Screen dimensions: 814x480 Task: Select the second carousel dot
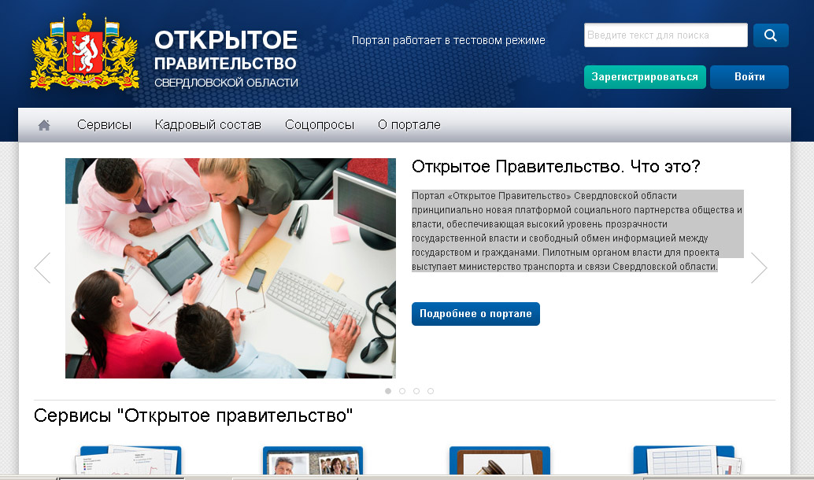click(x=402, y=391)
